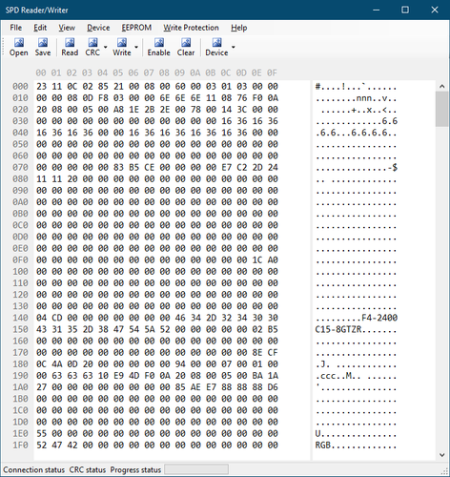450x477 pixels.
Task: Click byte E9 in row 190
Action: 118,376
